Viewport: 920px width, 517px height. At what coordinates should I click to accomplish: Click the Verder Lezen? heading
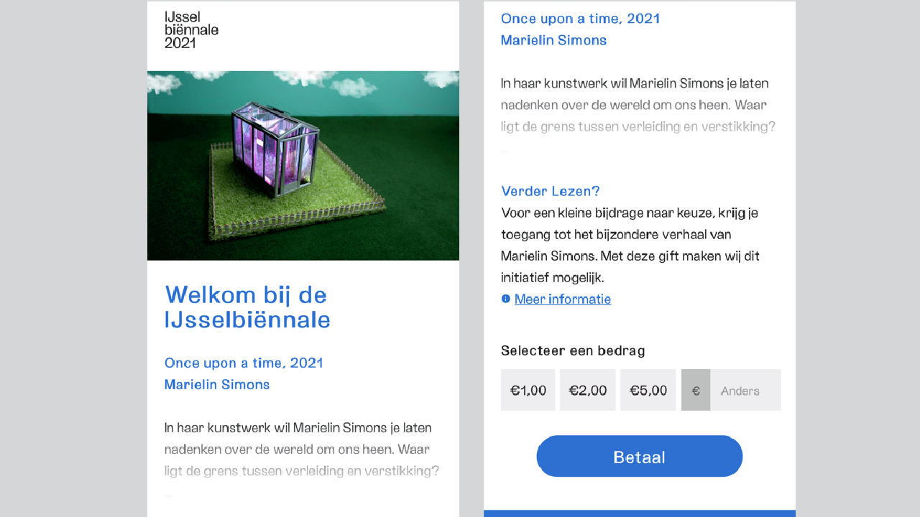(551, 191)
